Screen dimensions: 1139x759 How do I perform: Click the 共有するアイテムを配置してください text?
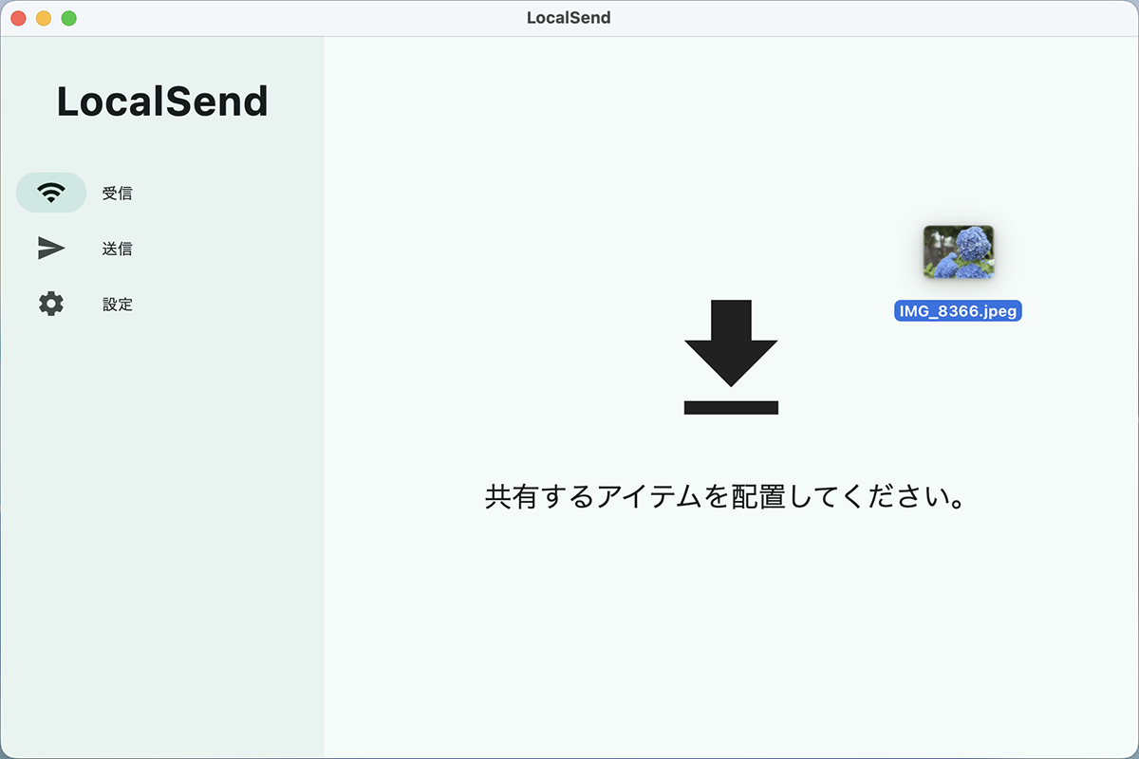click(x=725, y=497)
